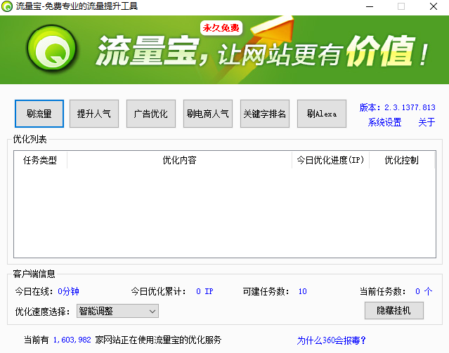449x353 pixels.
Task: Click the 0 IP 今日优化累计 value
Action: (204, 291)
